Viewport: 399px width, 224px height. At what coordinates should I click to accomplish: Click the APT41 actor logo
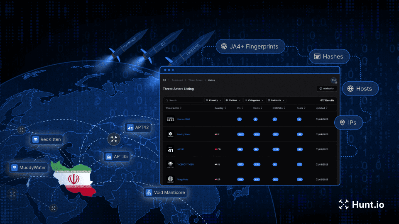click(x=170, y=149)
